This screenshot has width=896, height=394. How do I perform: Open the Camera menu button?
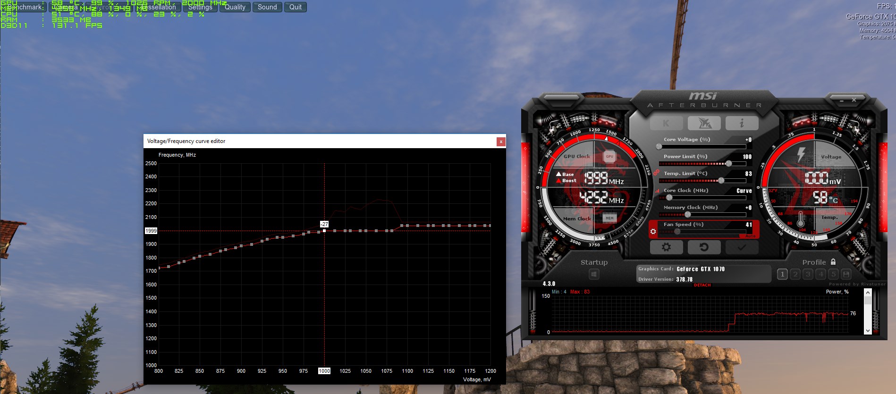68,7
